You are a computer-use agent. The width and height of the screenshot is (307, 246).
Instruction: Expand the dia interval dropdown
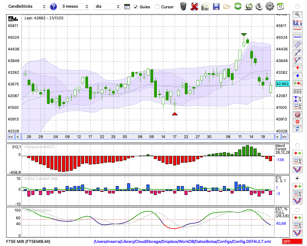coord(108,6)
